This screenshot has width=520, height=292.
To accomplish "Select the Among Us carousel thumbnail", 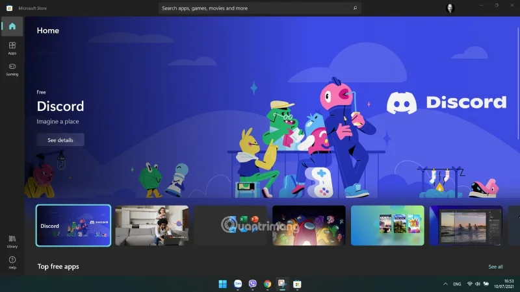I will tap(309, 225).
